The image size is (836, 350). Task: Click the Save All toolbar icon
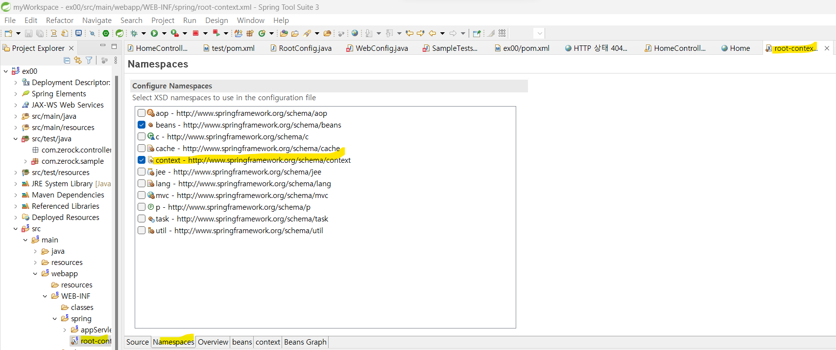click(x=40, y=33)
